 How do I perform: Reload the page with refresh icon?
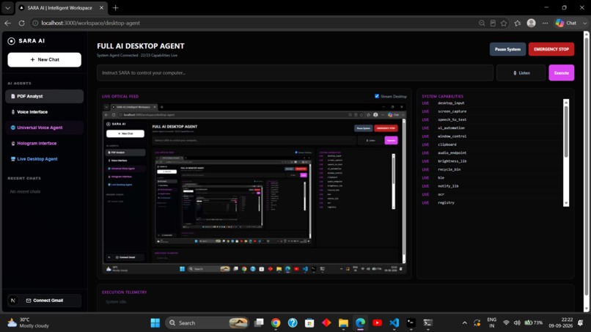[x=21, y=23]
